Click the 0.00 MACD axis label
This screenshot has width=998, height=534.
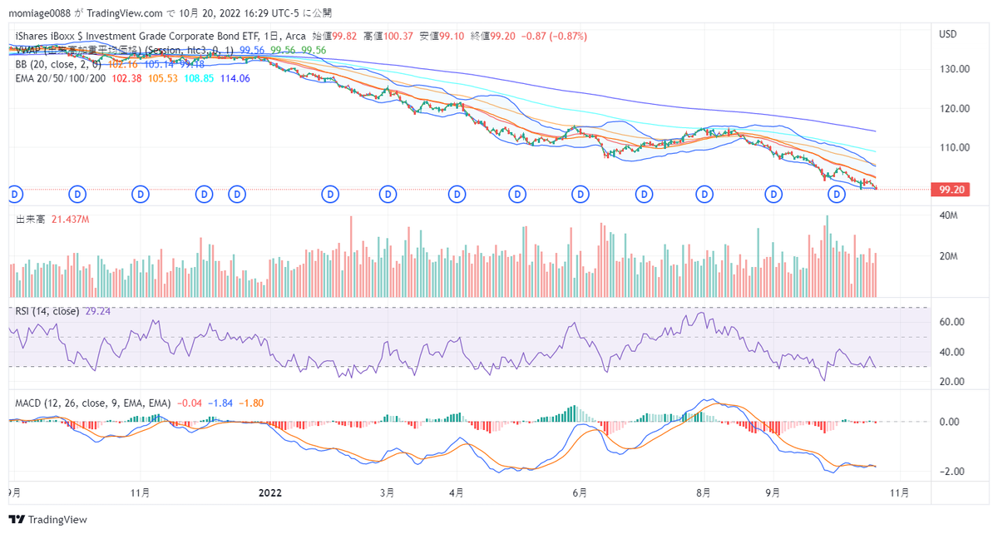949,422
